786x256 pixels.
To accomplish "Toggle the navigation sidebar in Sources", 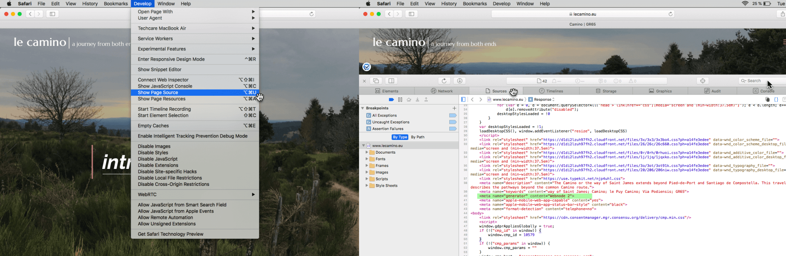I will pos(463,100).
